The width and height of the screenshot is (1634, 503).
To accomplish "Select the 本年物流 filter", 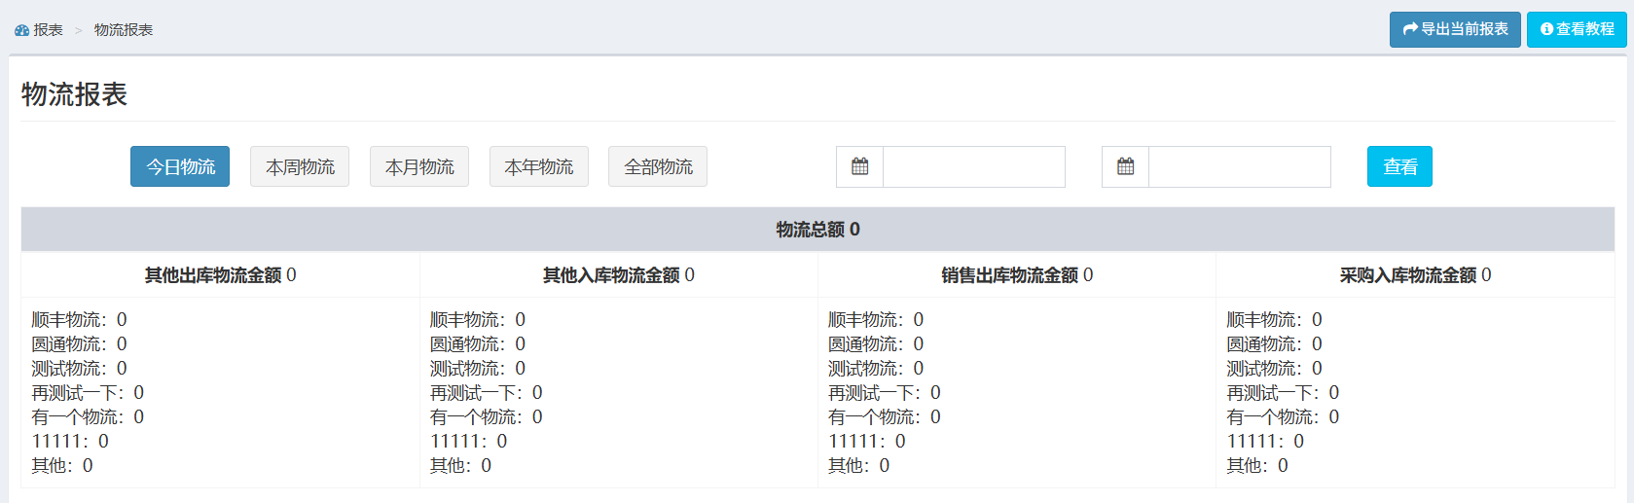I will pyautogui.click(x=539, y=166).
